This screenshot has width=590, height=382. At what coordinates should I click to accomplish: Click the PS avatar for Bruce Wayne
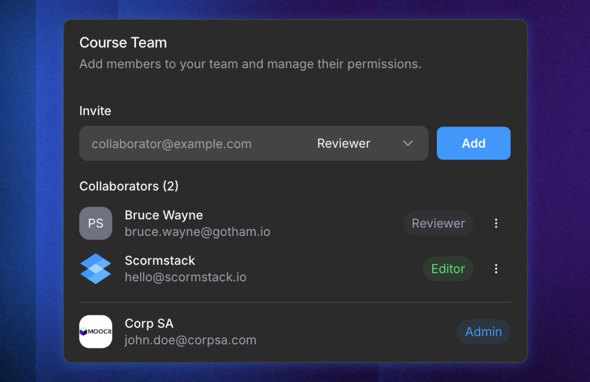96,223
